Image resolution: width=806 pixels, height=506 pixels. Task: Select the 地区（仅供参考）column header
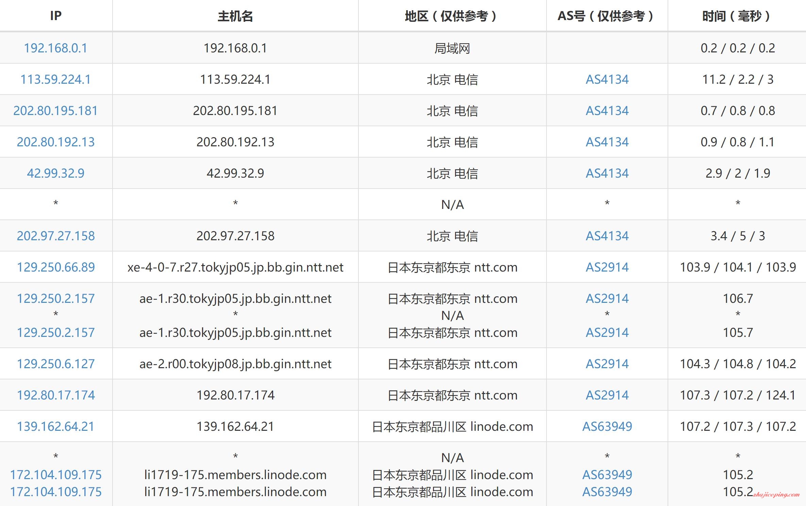tap(452, 16)
